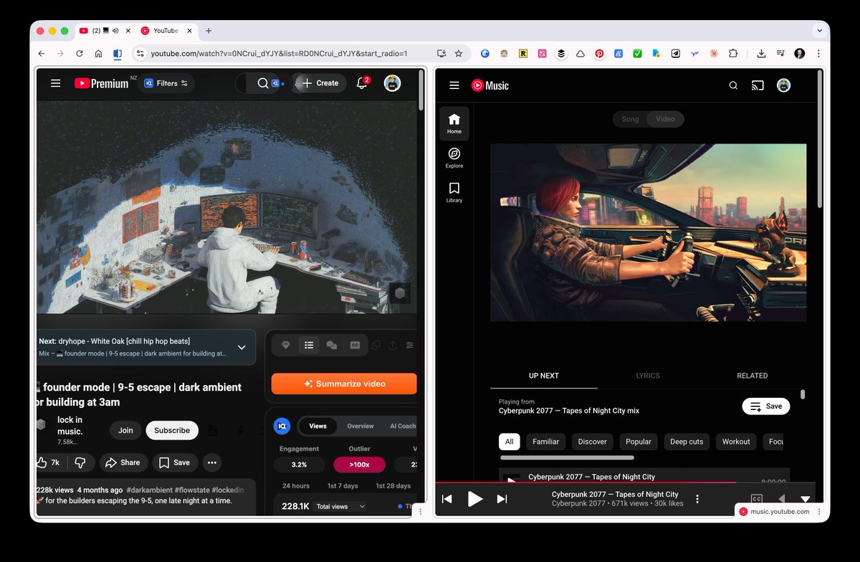Select the Familiar filter chip
This screenshot has height=562, width=860.
click(x=545, y=442)
